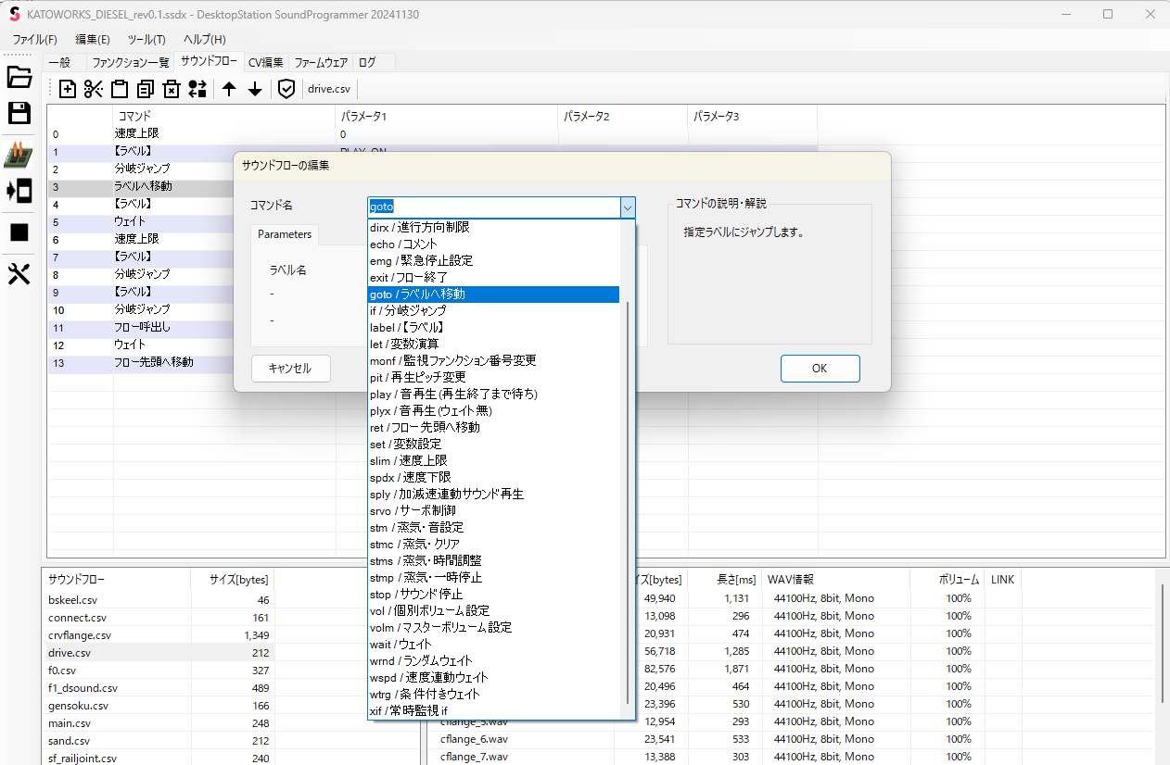1170x765 pixels.
Task: Click the キャンセル button
Action: point(290,368)
